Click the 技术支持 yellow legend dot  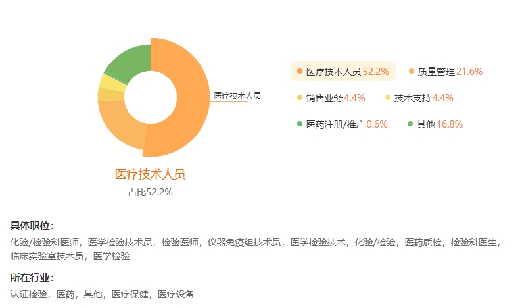click(388, 97)
